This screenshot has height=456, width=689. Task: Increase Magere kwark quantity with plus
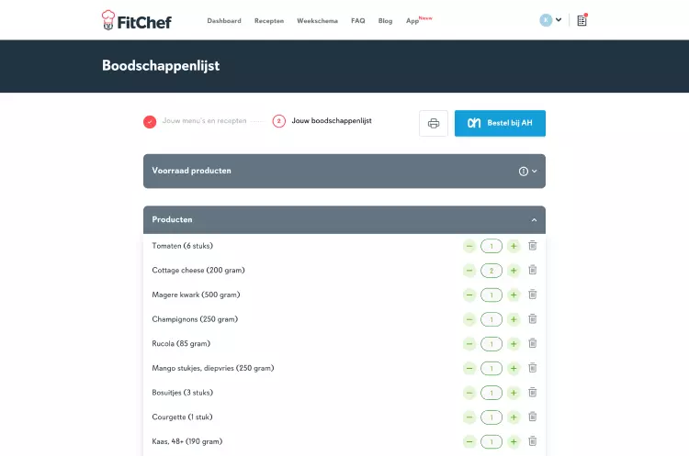[x=514, y=295]
